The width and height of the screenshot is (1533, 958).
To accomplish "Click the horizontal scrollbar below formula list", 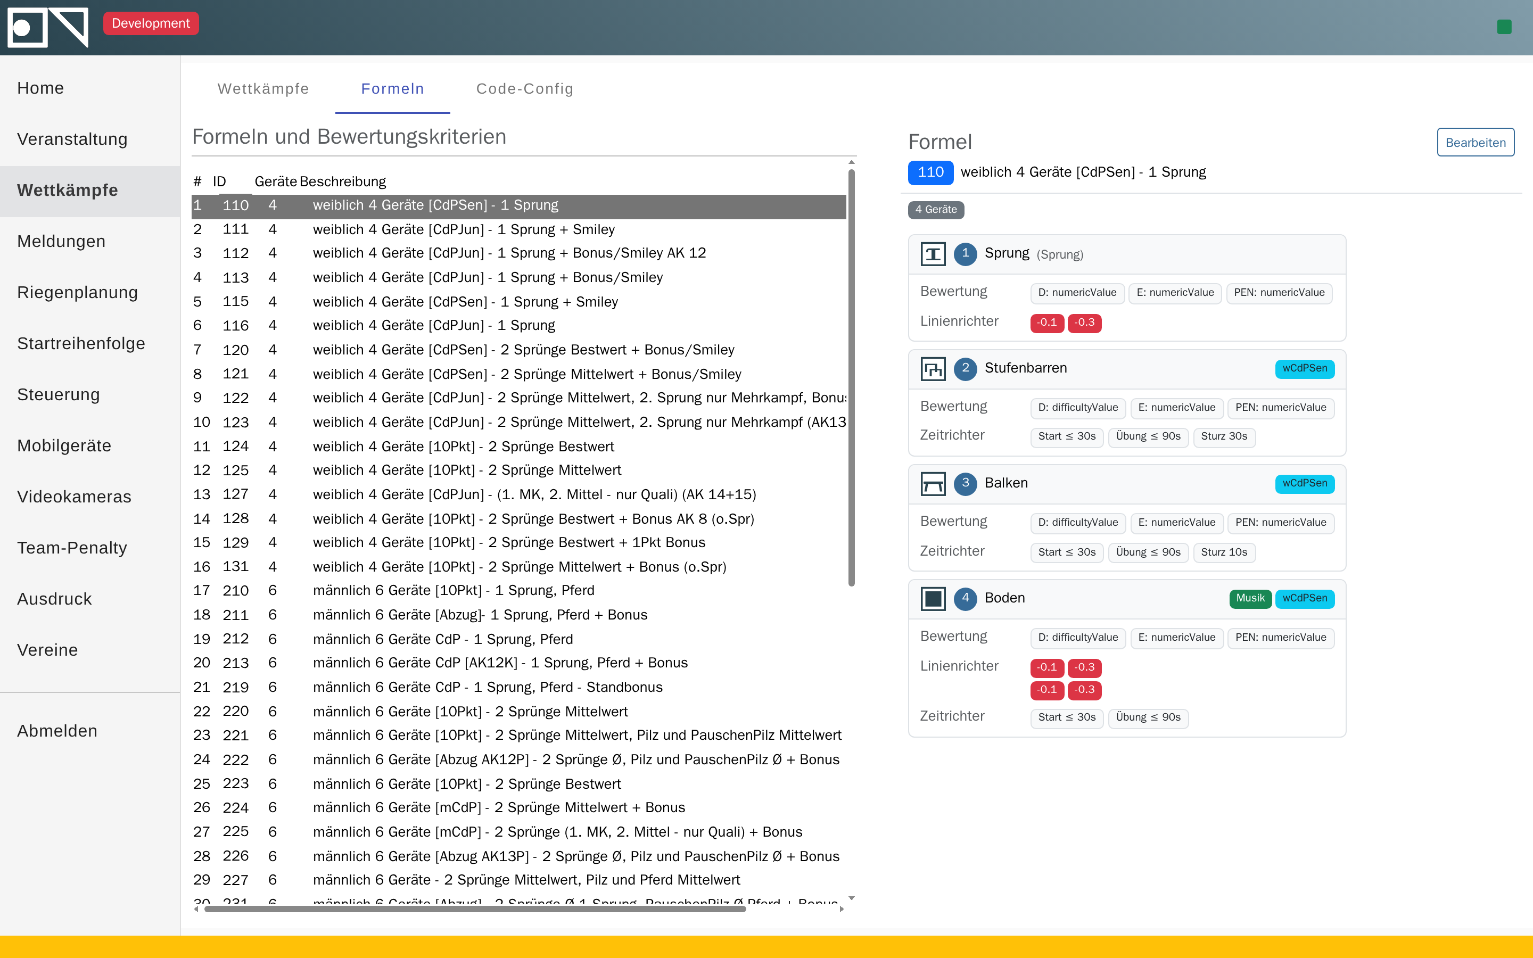I will click(475, 909).
